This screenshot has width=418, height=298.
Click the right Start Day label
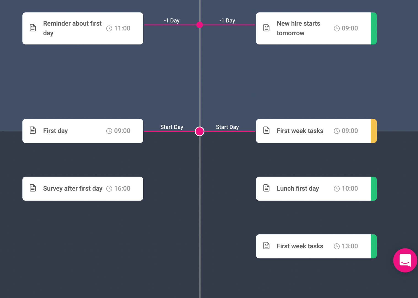click(x=227, y=127)
